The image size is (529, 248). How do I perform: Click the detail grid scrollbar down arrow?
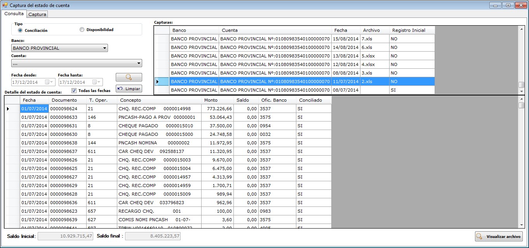pyautogui.click(x=522, y=225)
